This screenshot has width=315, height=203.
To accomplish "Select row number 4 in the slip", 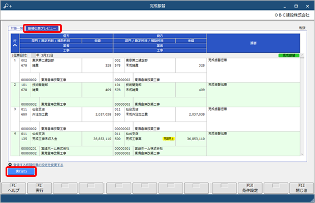I will tap(15, 133).
